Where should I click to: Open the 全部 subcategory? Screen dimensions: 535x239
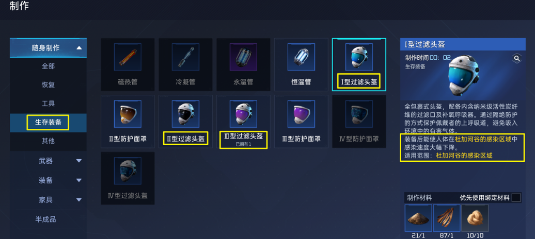coord(48,66)
